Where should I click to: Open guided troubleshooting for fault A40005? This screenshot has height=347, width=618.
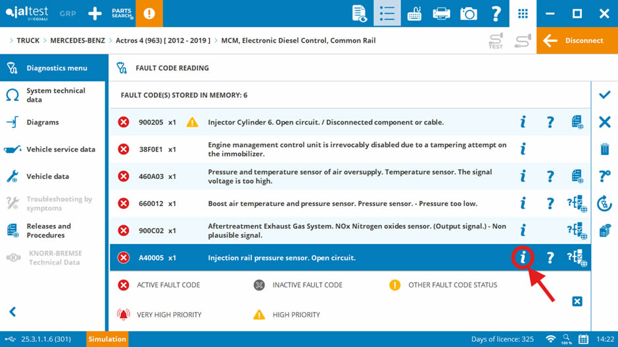click(577, 258)
